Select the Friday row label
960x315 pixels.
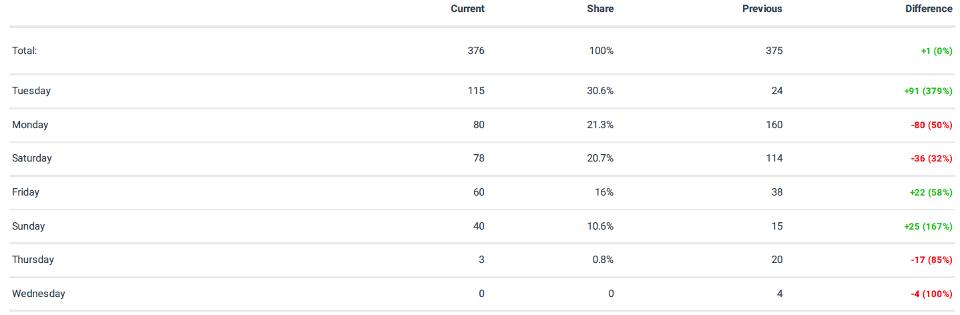point(25,192)
